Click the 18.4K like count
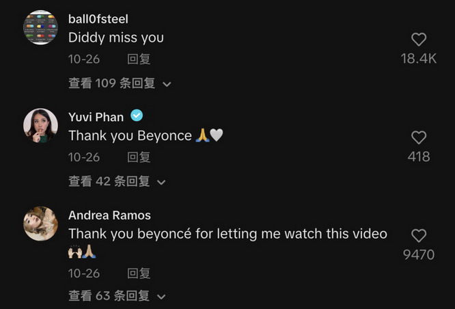The height and width of the screenshot is (309, 455). coord(419,59)
